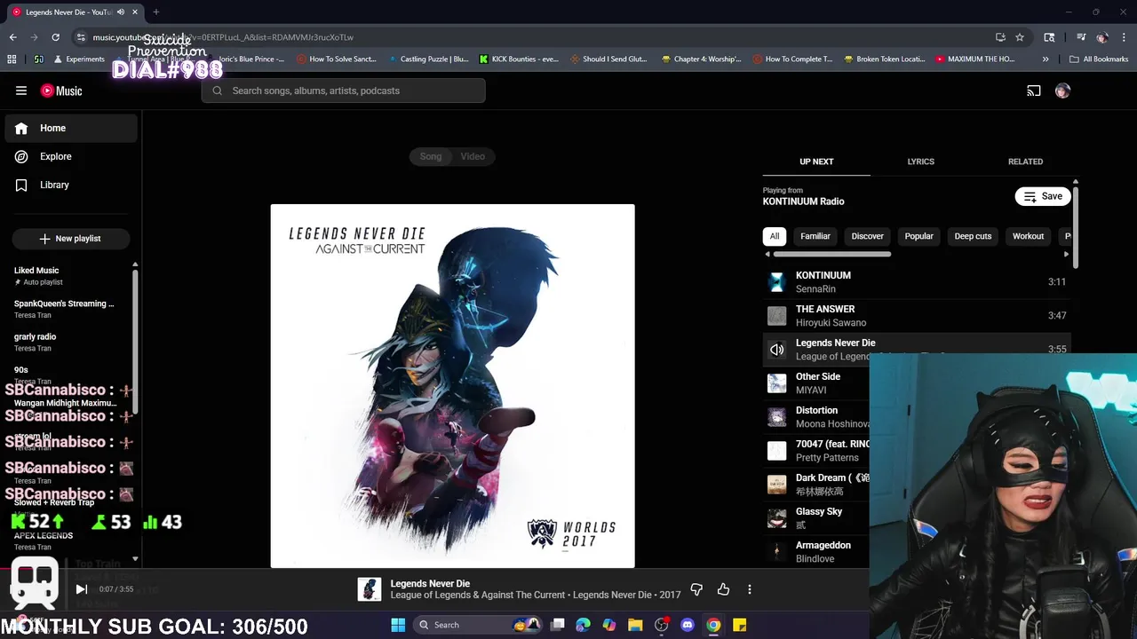This screenshot has height=639, width=1137.
Task: Click the now-playing speaker icon for Legends Never Die
Action: 777,350
